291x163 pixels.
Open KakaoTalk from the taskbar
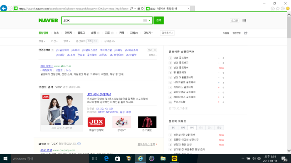click(x=174, y=158)
